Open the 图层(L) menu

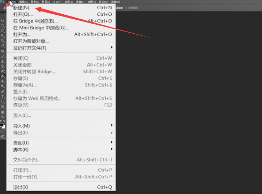[x=46, y=2]
